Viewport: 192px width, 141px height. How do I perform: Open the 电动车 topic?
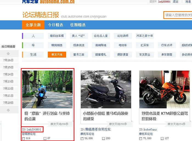(x=123, y=45)
